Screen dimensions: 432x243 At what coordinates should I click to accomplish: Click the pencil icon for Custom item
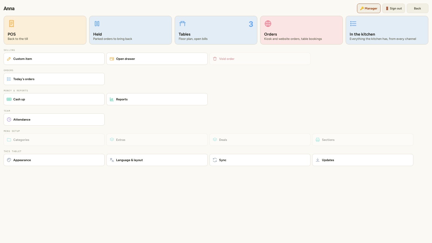pyautogui.click(x=9, y=59)
